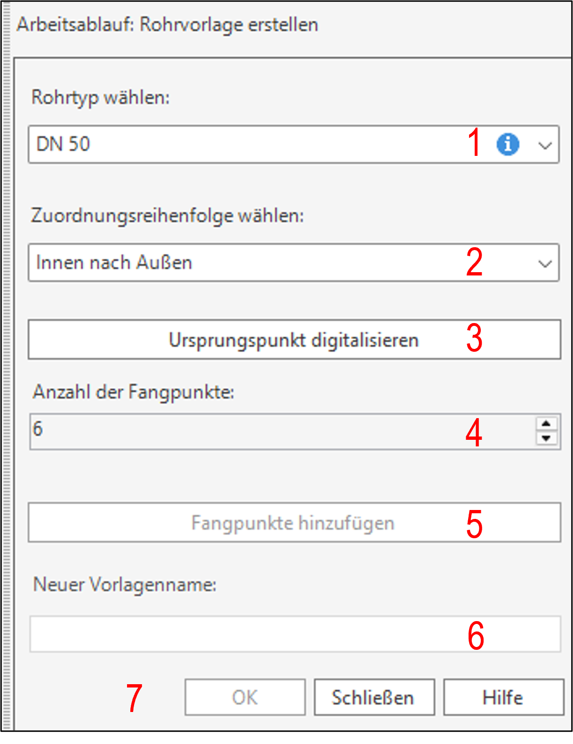Open the Hilfe dialog

click(x=502, y=697)
